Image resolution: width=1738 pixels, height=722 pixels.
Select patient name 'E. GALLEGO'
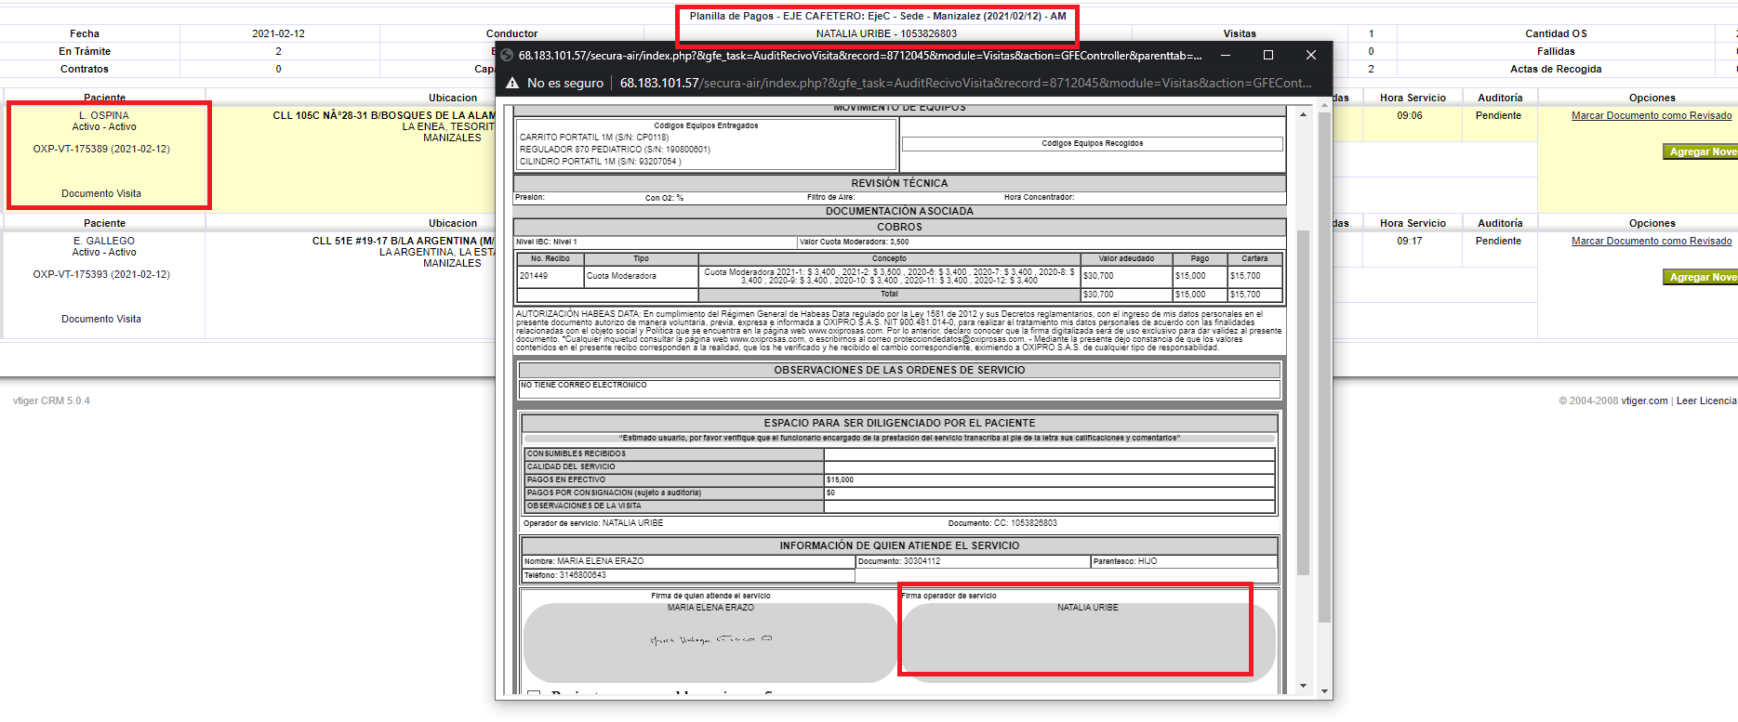pyautogui.click(x=104, y=241)
